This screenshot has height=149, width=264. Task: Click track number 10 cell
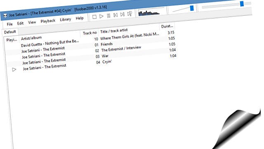point(96,39)
